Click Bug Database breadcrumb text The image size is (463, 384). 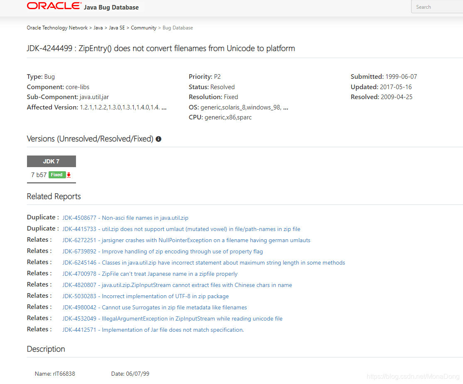click(178, 28)
